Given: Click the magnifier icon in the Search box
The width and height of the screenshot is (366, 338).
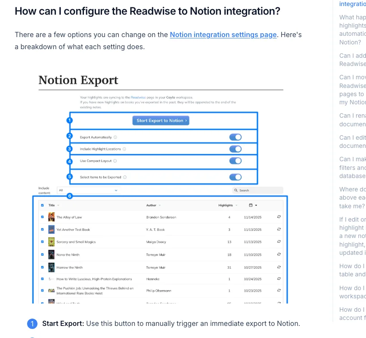Looking at the screenshot, I should pyautogui.click(x=236, y=190).
